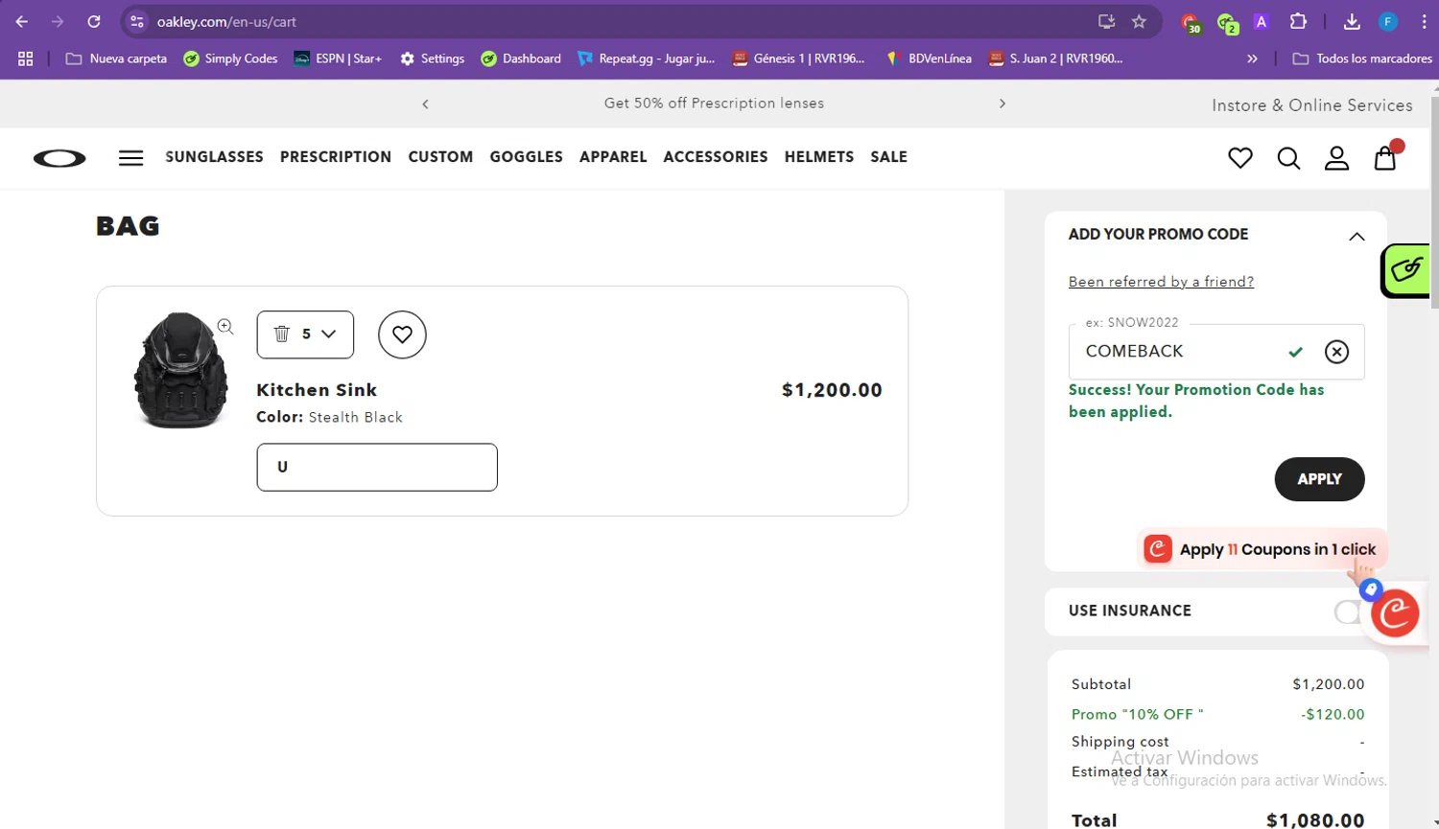
Task: Click the Kitchen Sink product name
Action: coord(317,390)
